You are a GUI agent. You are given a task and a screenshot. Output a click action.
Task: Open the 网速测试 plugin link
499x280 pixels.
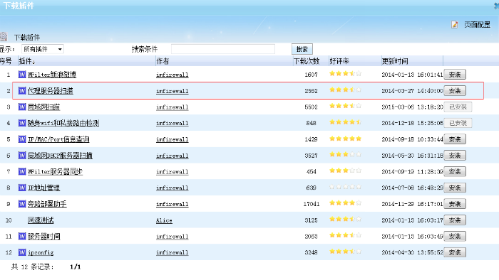(x=41, y=220)
